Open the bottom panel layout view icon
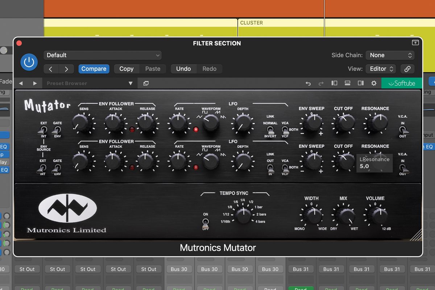Screen dimensions: 435x290 [x=347, y=83]
